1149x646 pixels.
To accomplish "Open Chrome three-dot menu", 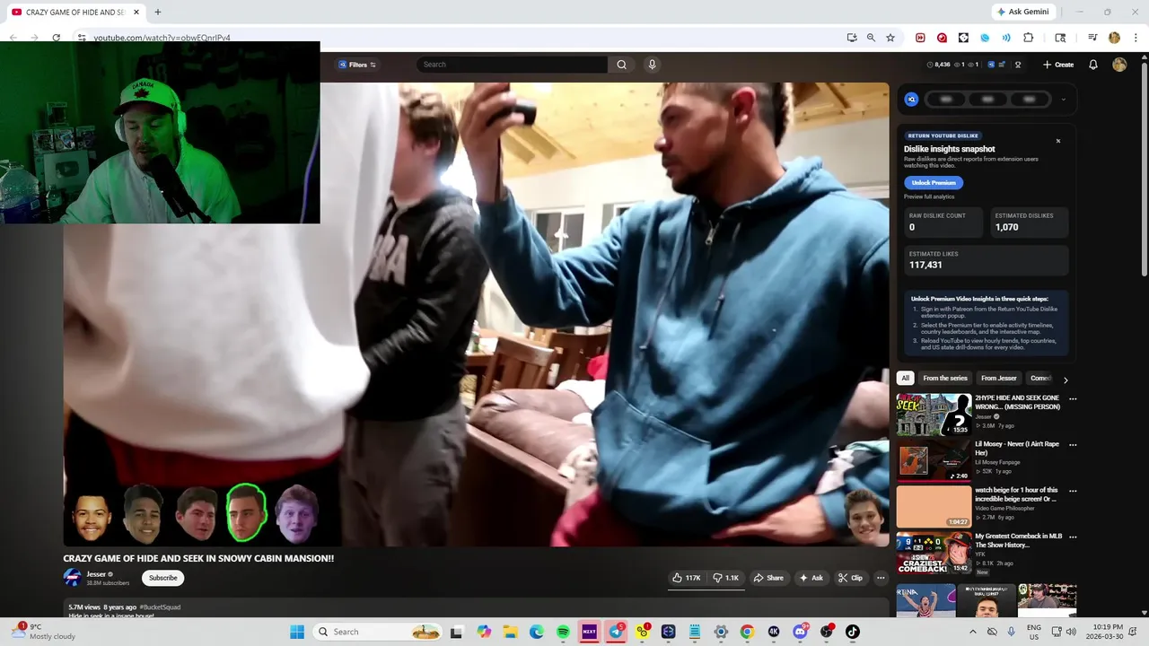I will (x=1136, y=38).
